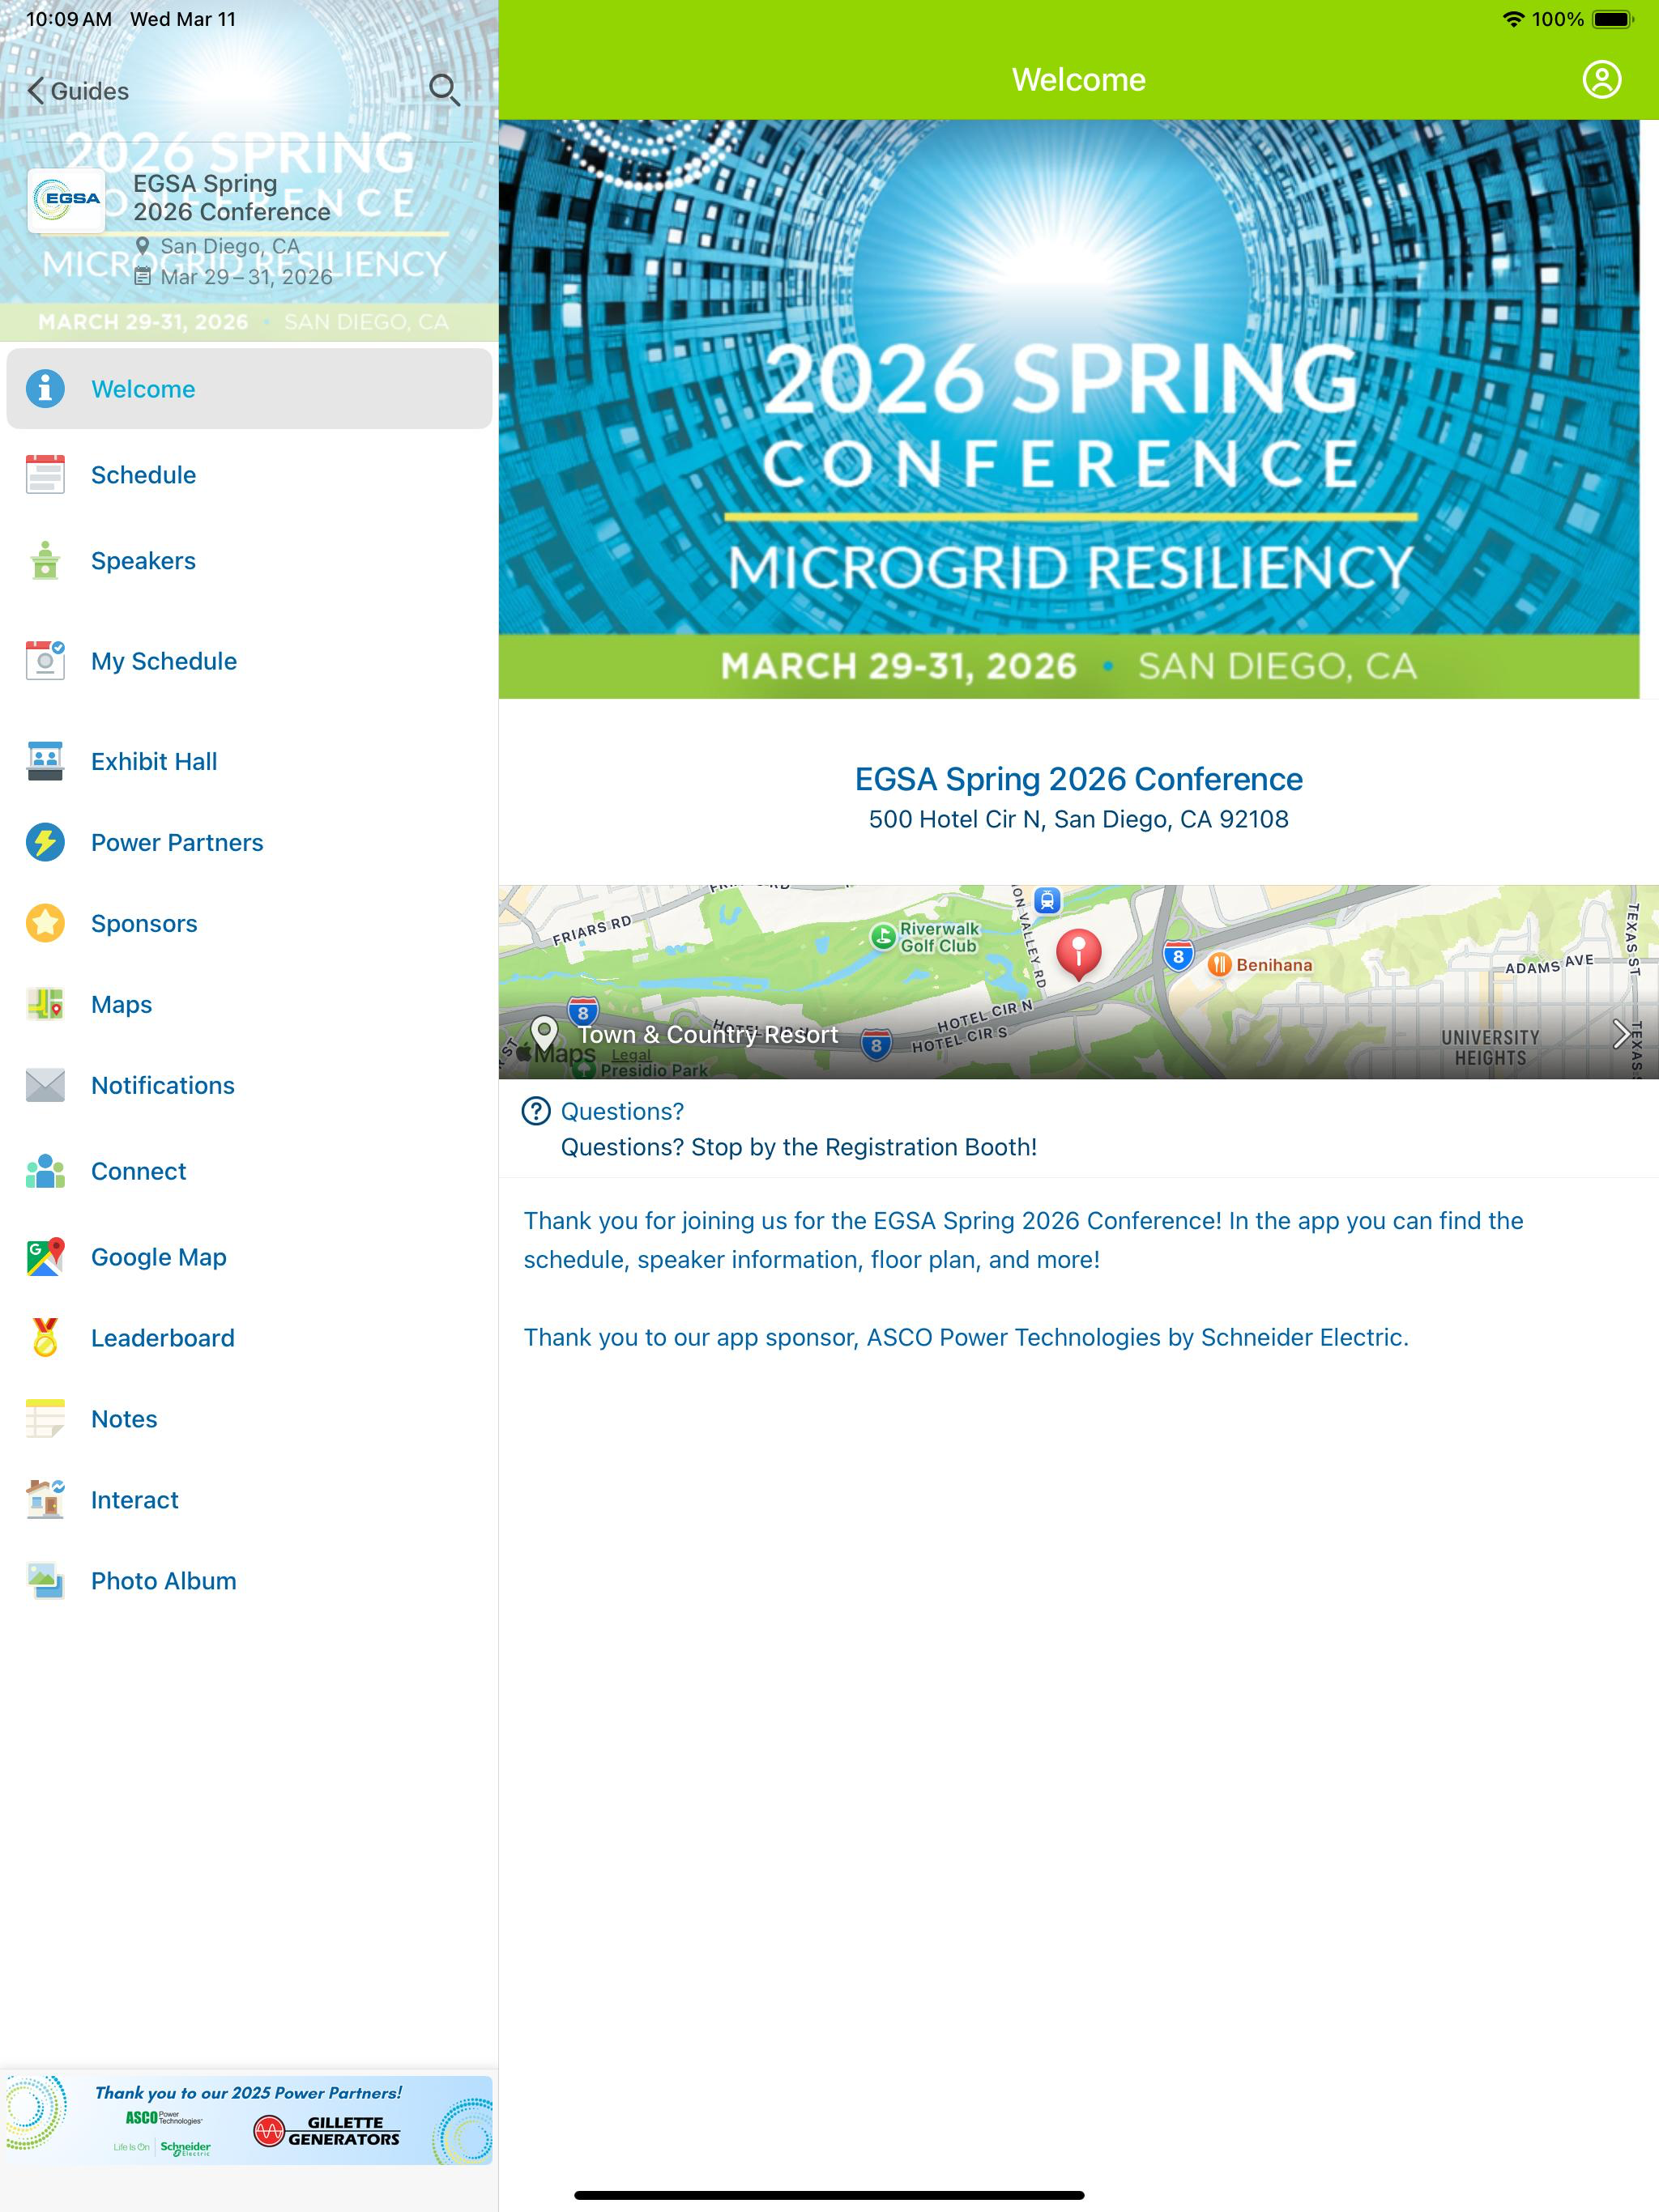Tap the user profile icon
This screenshot has height=2212, width=1659.
[1601, 79]
